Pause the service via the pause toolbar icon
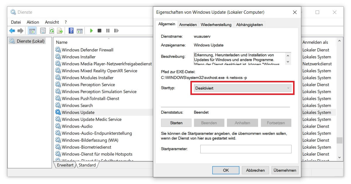 108,30
